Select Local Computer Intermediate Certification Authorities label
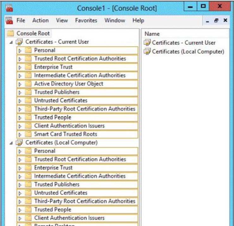Viewport: 234px width, 226px height. [80, 176]
